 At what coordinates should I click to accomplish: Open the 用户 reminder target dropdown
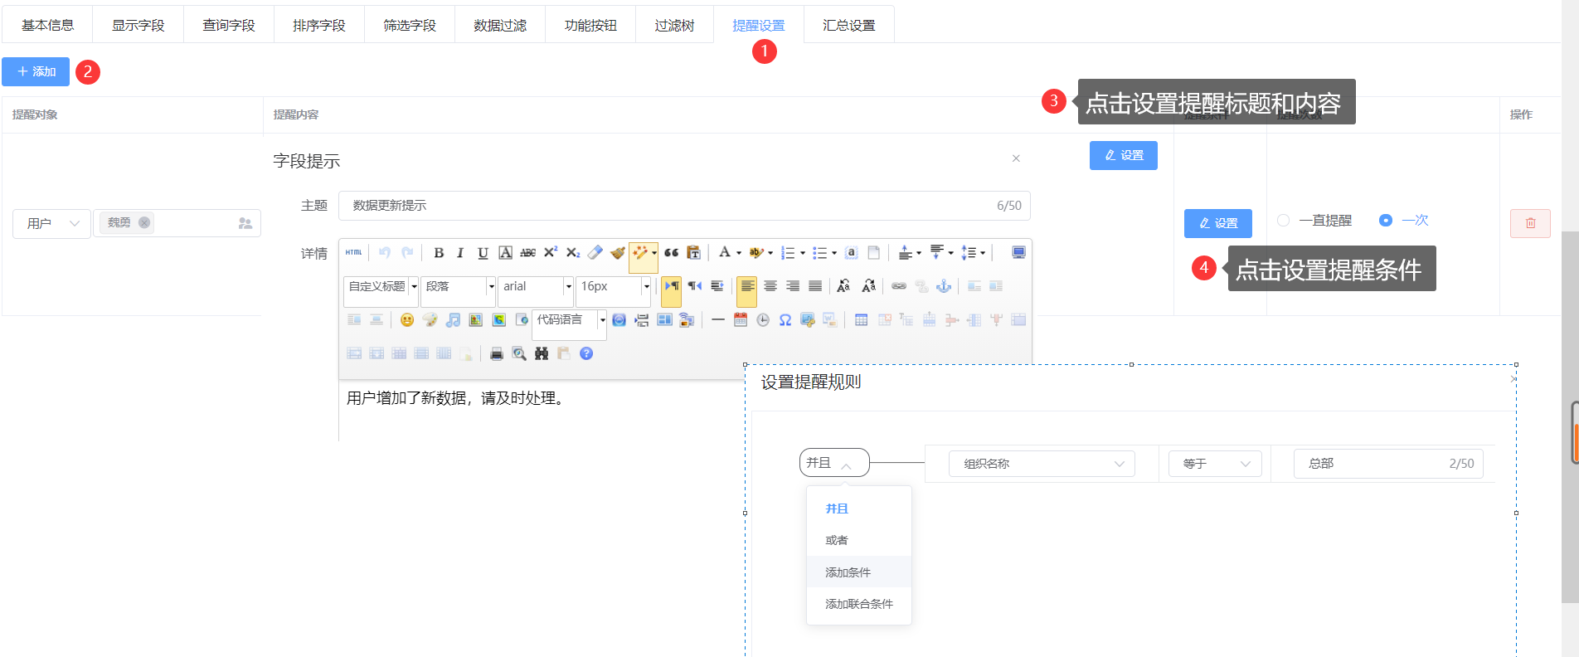[x=51, y=223]
